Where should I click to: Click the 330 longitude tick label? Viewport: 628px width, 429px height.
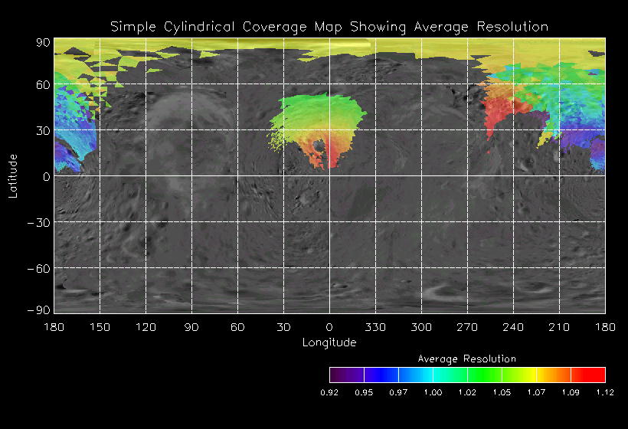[375, 327]
